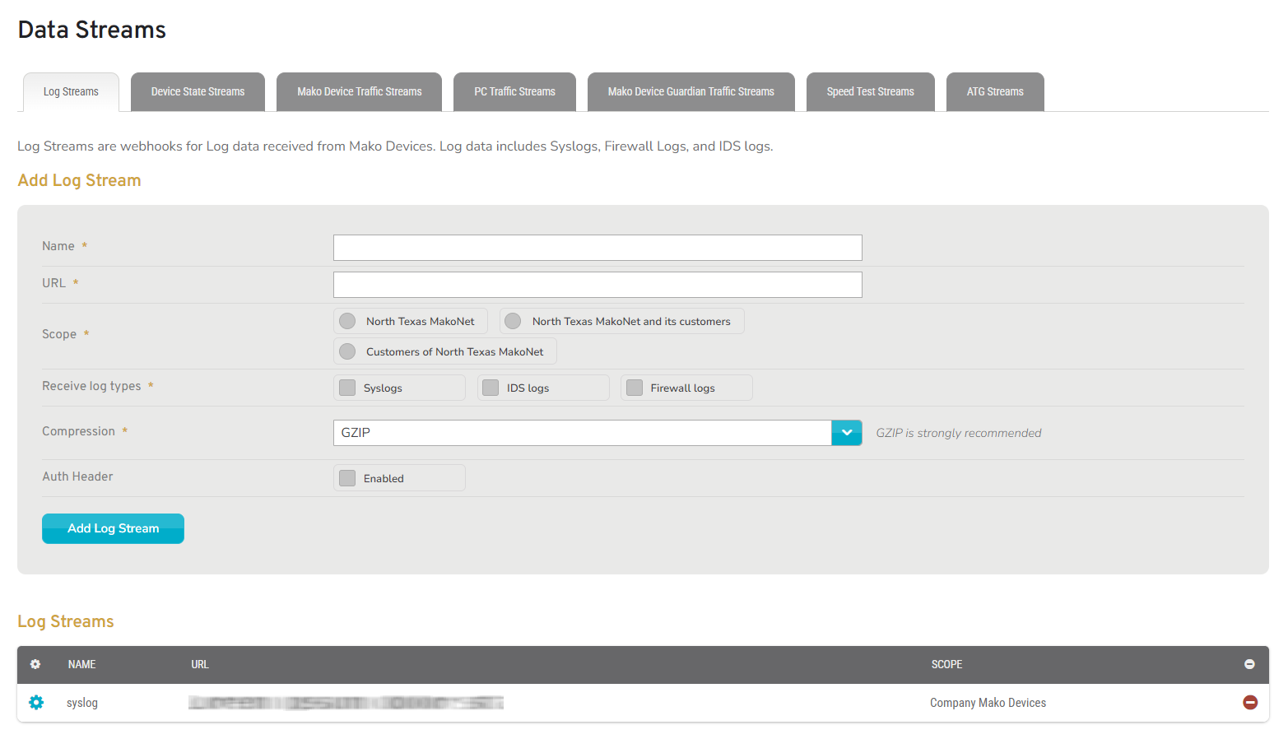
Task: Check the Firewall logs option
Action: [x=635, y=387]
